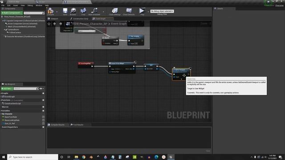Collapse the Variables section
This screenshot has height=160, width=285.
click(x=1, y=111)
